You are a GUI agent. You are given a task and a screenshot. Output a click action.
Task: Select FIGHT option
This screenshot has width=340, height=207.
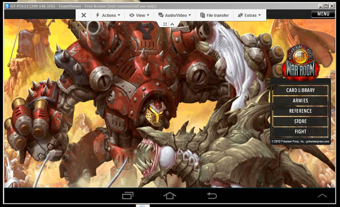pos(300,131)
